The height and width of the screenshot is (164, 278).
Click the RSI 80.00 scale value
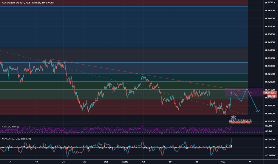pyautogui.click(x=268, y=126)
